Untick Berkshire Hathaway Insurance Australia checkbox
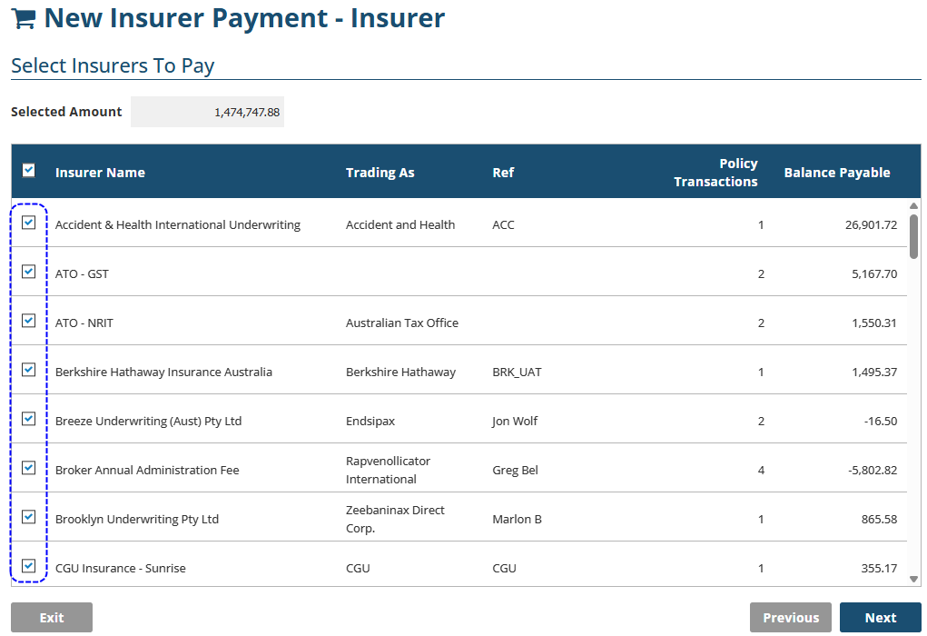This screenshot has height=636, width=927. pos(29,370)
